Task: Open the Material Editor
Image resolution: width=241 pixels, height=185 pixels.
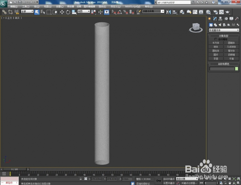Action: point(208,12)
